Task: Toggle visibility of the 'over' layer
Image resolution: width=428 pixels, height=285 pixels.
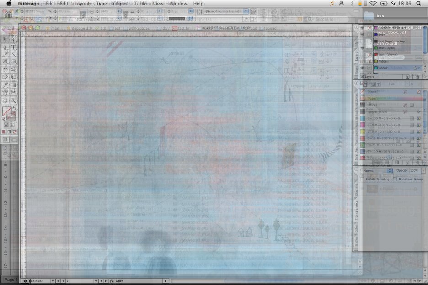Action: click(x=363, y=35)
